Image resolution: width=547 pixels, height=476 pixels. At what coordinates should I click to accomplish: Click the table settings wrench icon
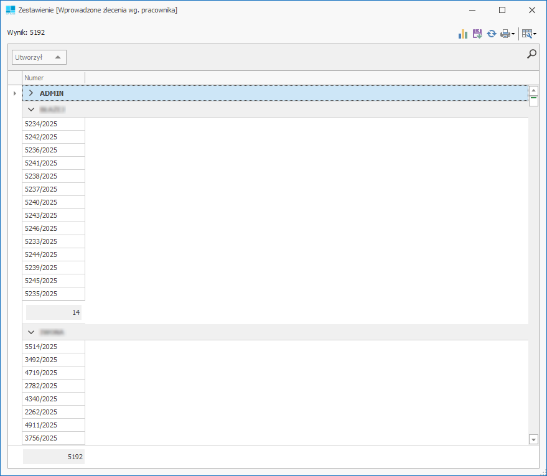527,34
